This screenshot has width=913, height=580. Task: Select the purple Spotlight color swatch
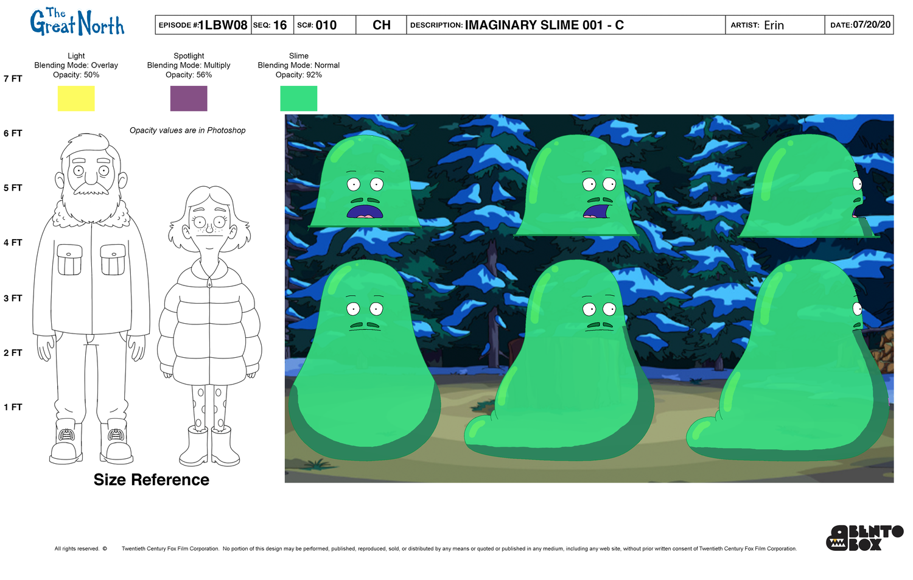pyautogui.click(x=189, y=99)
